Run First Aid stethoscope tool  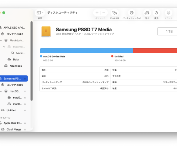115,13
